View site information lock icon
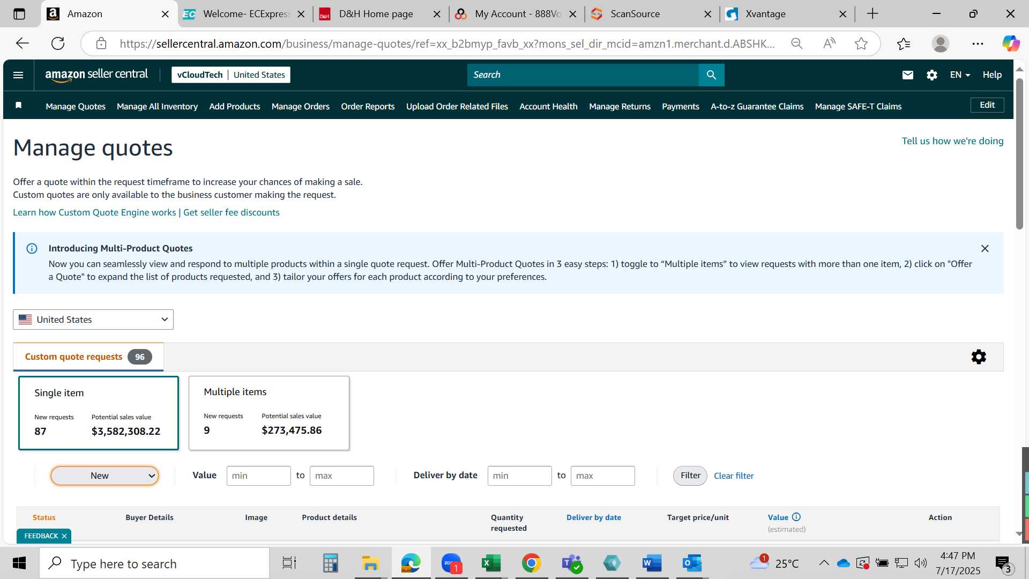 [101, 43]
